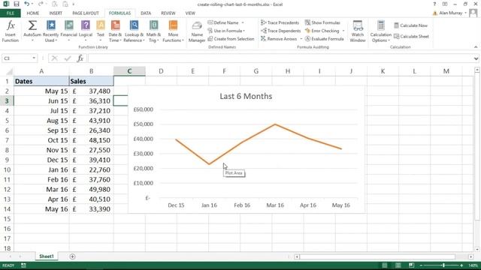The image size is (481, 270).
Task: Click the Undo icon
Action: pos(27,4)
